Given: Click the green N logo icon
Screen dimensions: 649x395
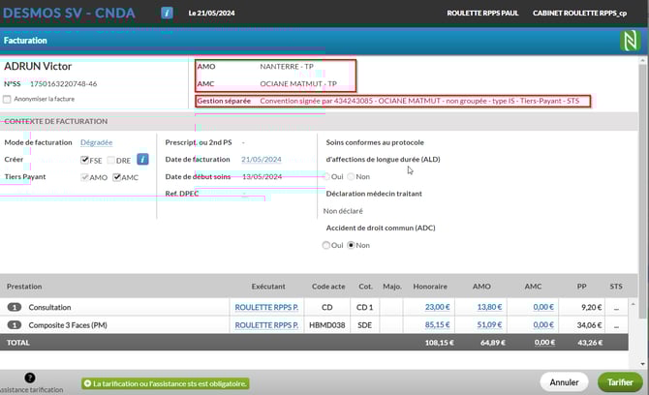Looking at the screenshot, I should pos(628,41).
